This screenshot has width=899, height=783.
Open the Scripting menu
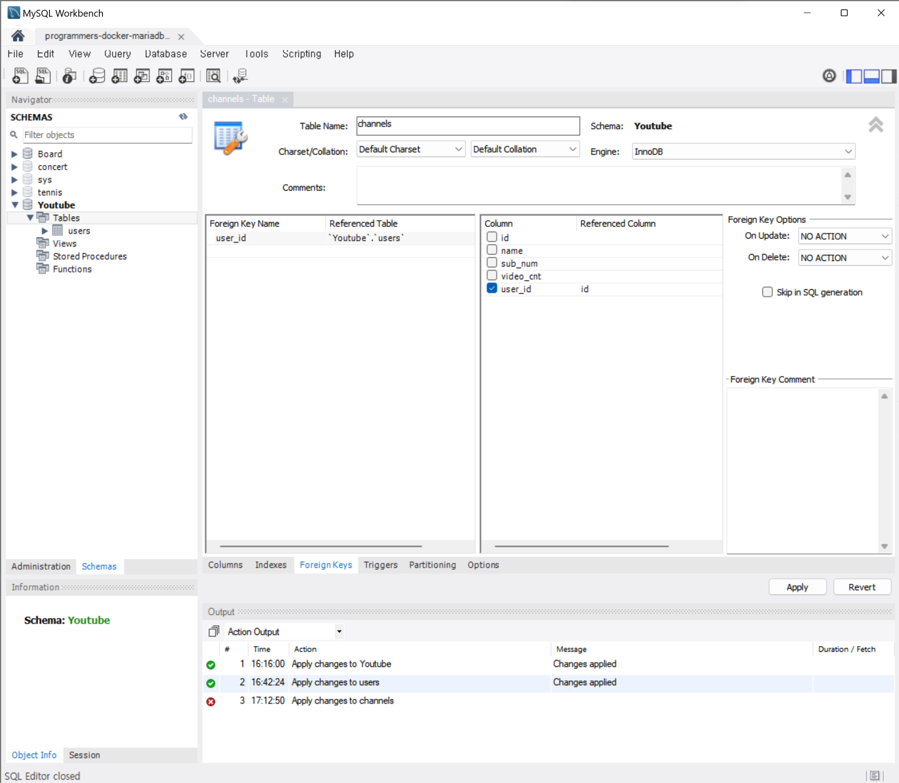coord(302,54)
